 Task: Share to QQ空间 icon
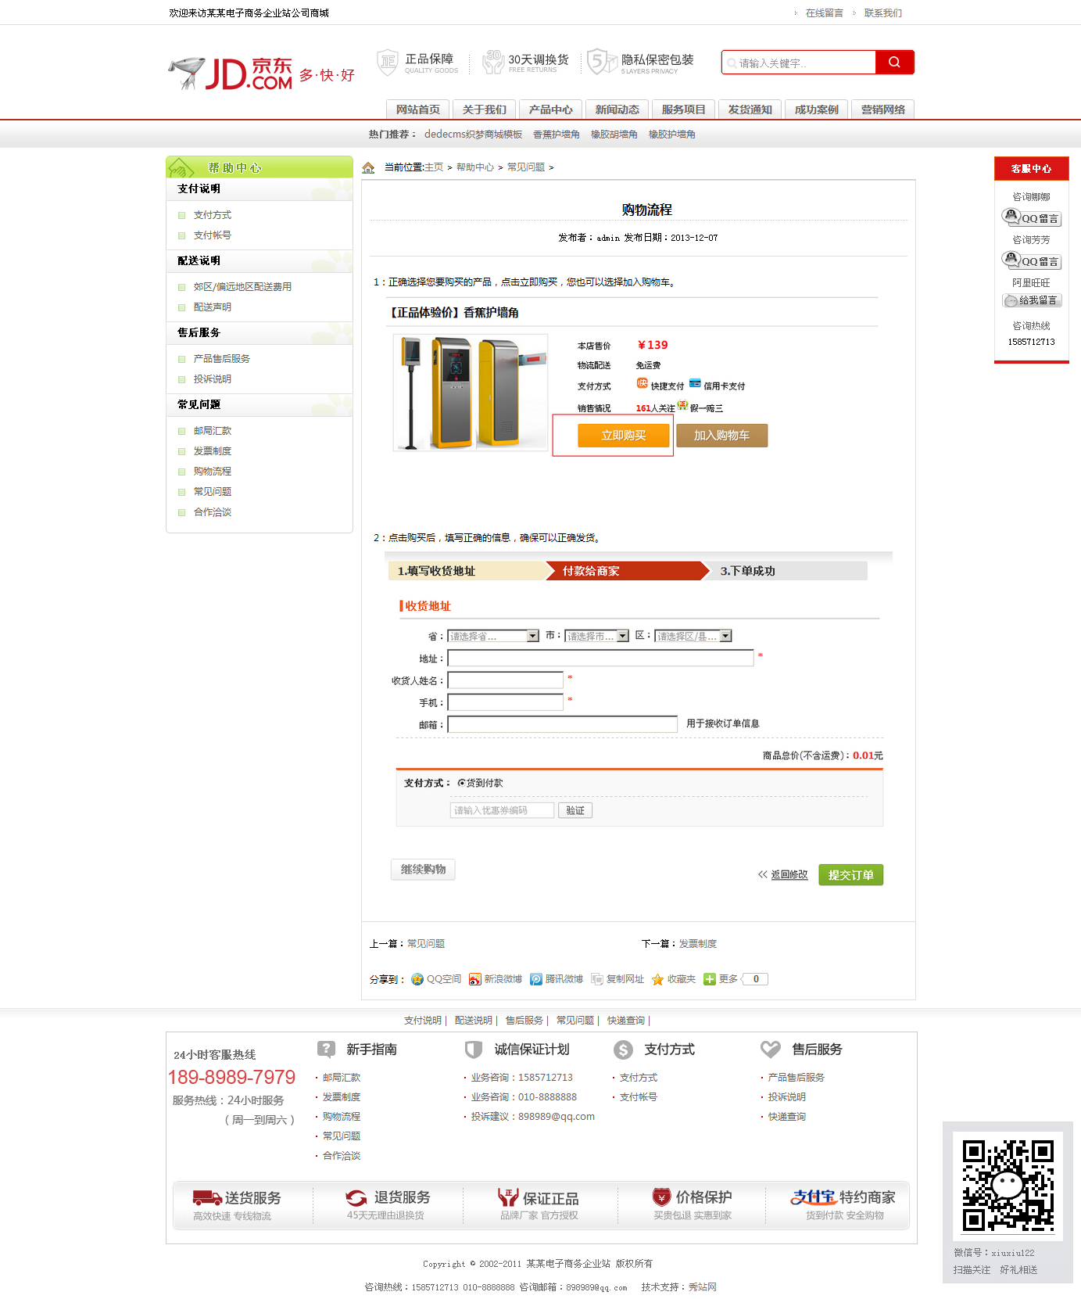point(417,979)
